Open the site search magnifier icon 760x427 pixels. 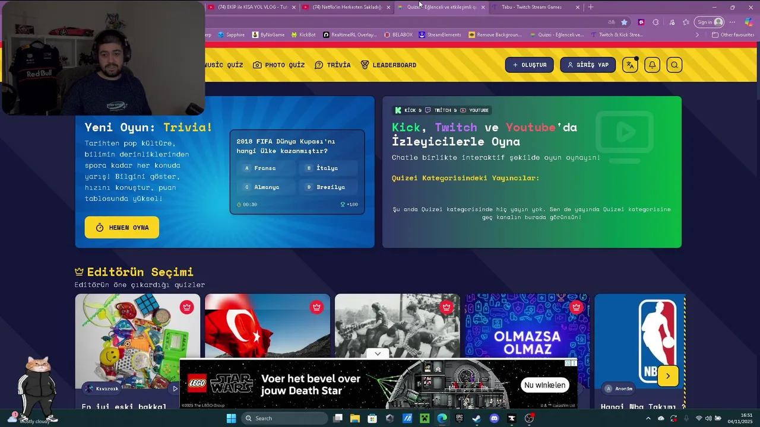[674, 65]
